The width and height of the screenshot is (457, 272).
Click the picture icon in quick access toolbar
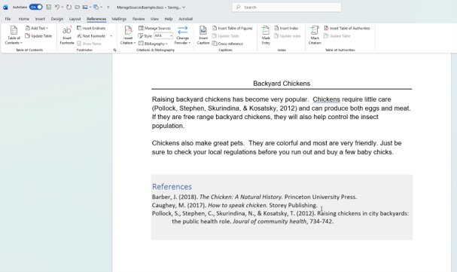[x=85, y=7]
